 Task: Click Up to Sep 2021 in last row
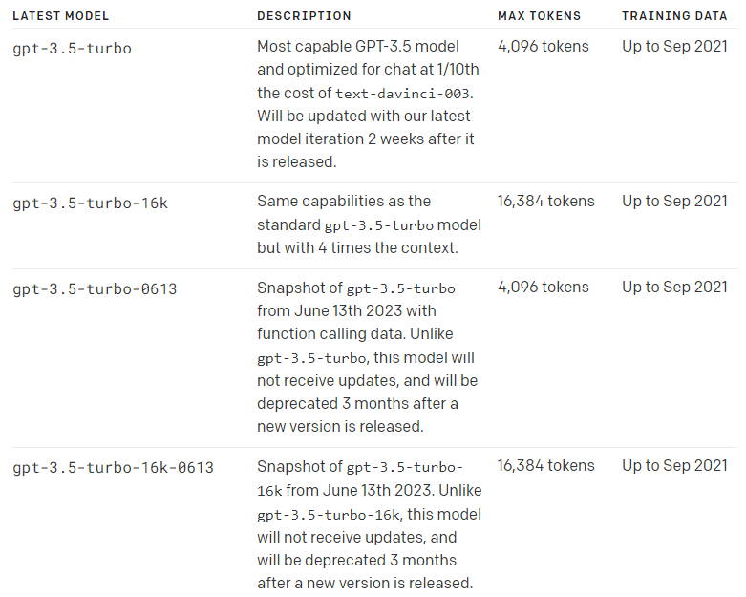coord(674,466)
